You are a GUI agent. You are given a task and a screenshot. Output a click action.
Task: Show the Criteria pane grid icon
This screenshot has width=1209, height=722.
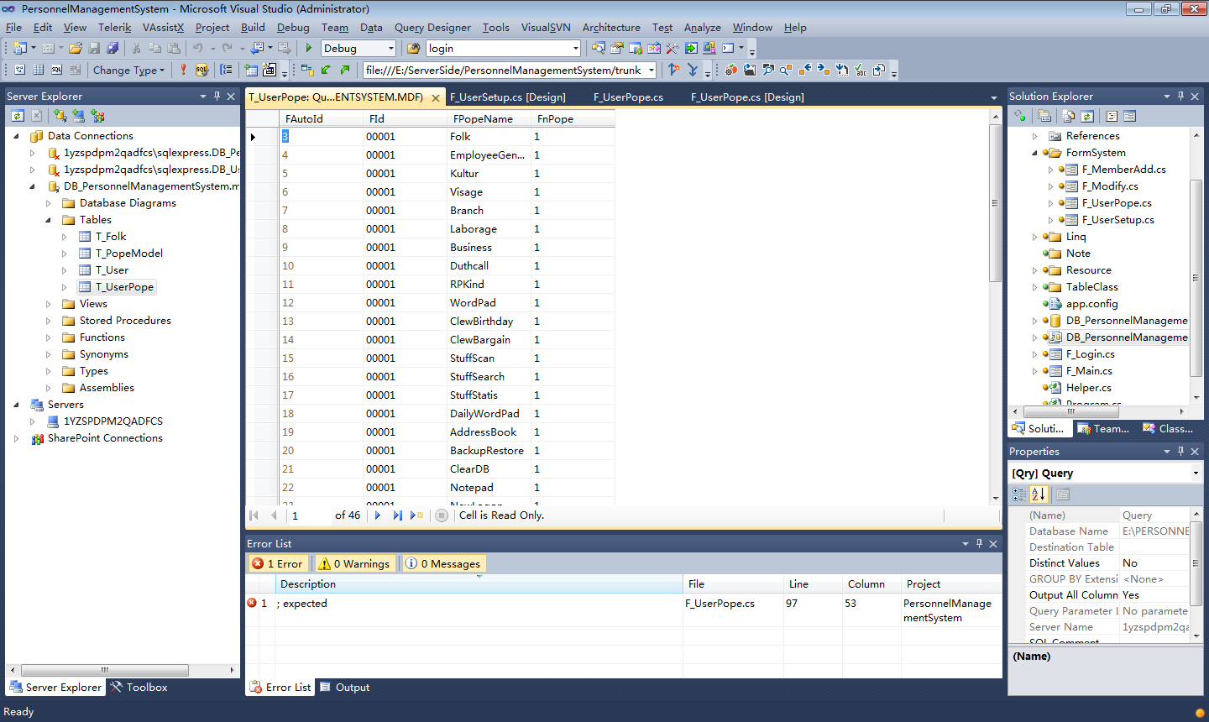tap(39, 71)
